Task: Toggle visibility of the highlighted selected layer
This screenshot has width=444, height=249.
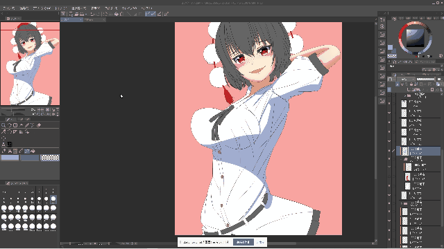Action: (x=389, y=151)
